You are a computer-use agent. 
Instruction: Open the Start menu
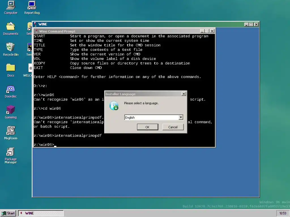tap(8, 213)
